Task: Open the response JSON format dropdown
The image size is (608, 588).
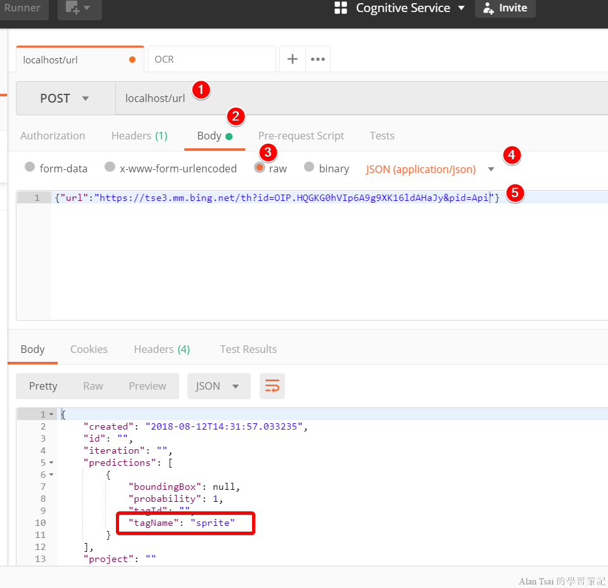Action: [x=218, y=386]
